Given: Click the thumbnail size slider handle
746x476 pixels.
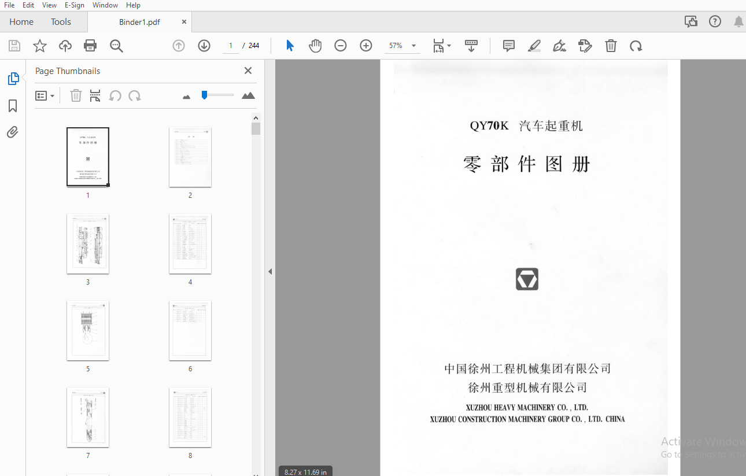Looking at the screenshot, I should point(204,95).
